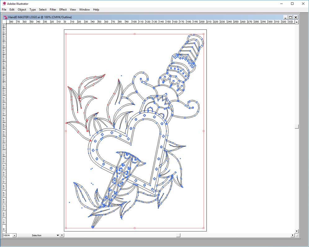Viewport: 309px width, 247px height.
Task: Click the ruler origin corner box
Action: coord(4,22)
